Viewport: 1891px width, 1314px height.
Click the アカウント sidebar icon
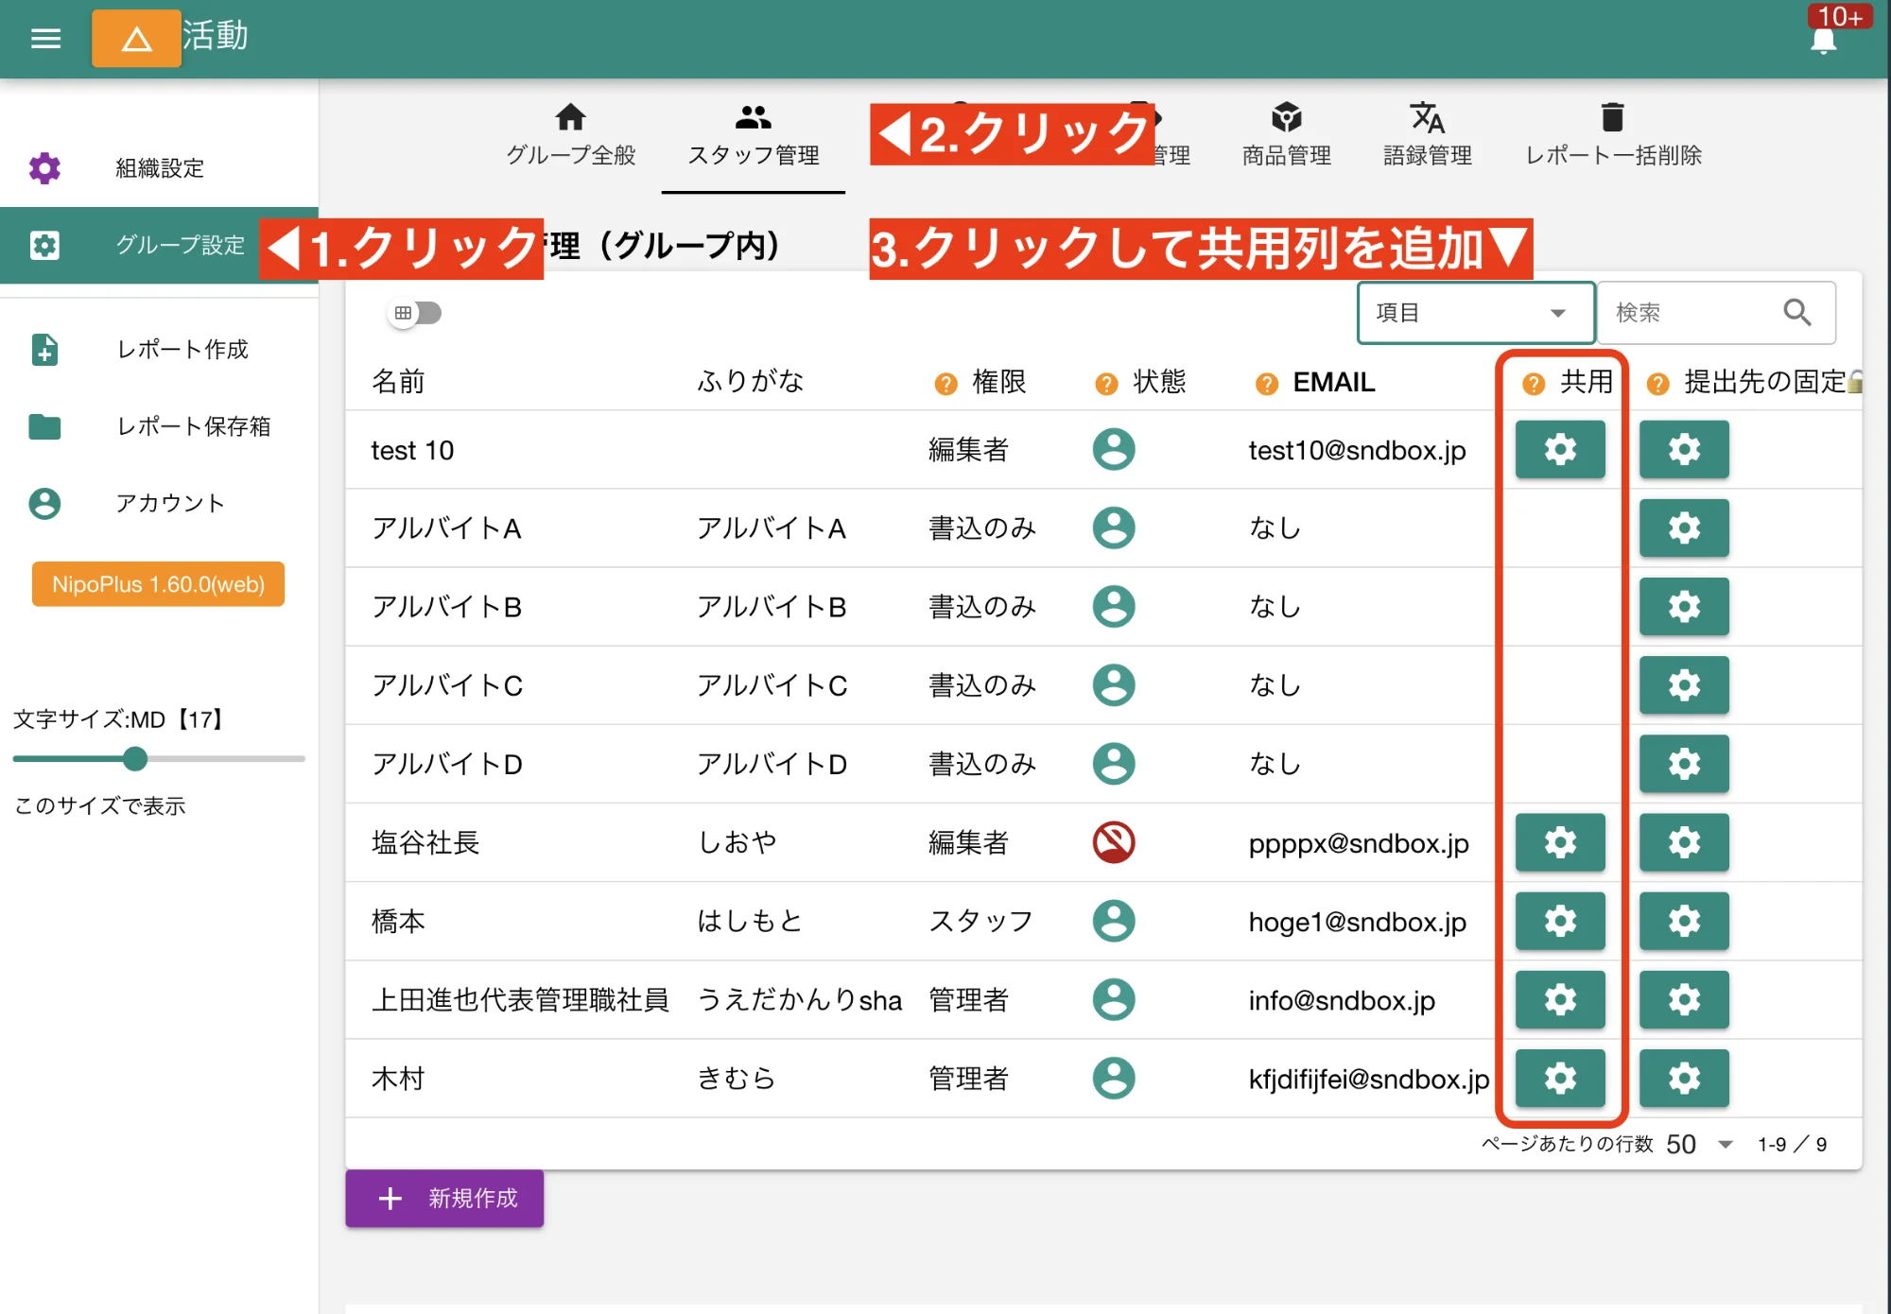[x=44, y=504]
